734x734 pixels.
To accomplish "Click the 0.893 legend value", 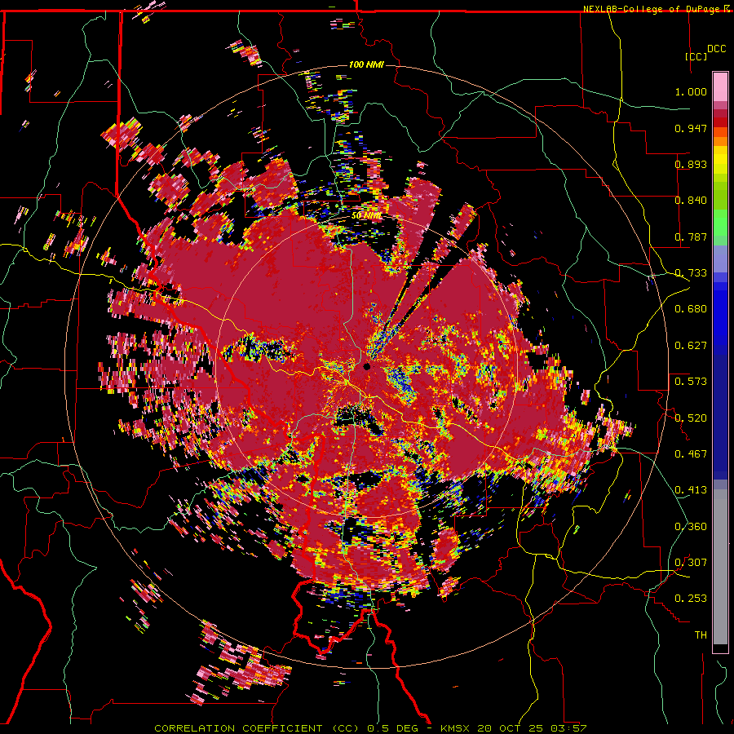I will coord(691,164).
